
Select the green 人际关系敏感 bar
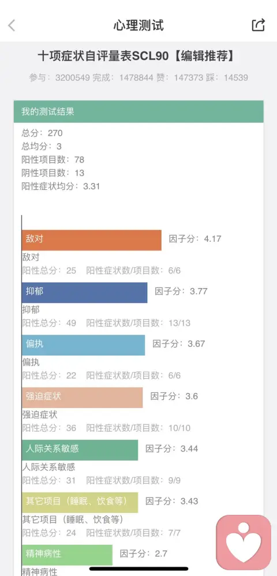click(x=80, y=450)
